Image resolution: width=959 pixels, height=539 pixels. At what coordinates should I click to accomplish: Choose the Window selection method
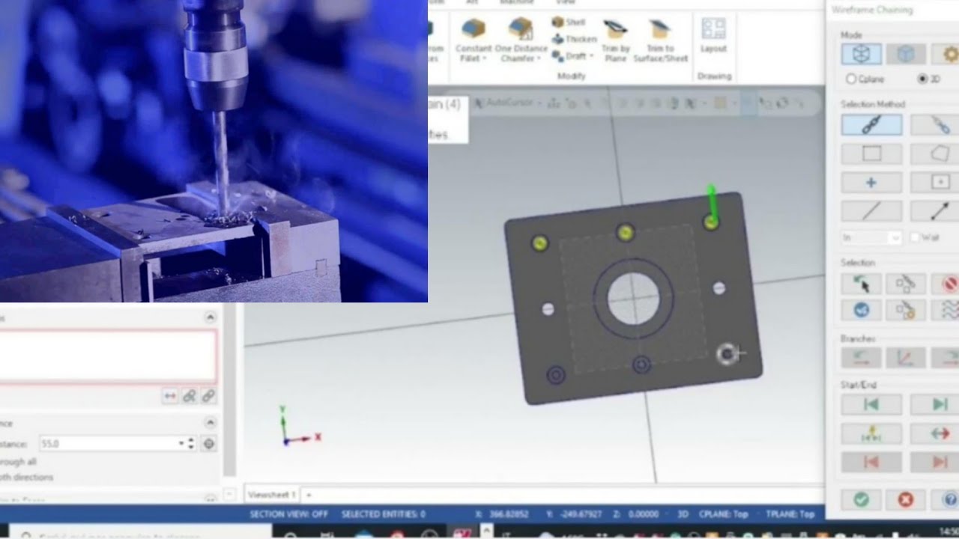point(871,153)
